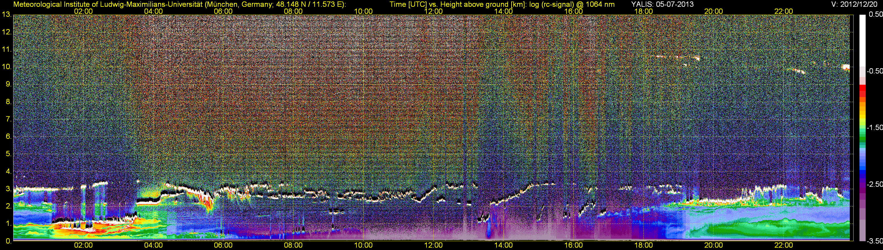
Task: Select the 04:00 label on the bottom time axis
Action: (153, 245)
